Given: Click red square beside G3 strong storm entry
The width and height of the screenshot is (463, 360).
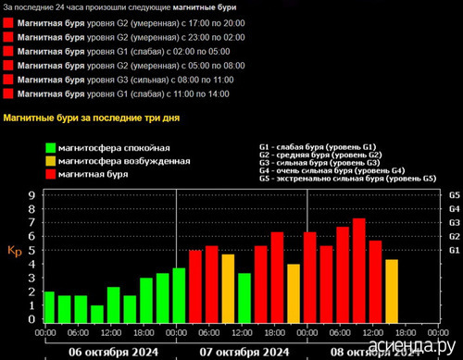Looking at the screenshot, I should coord(8,80).
